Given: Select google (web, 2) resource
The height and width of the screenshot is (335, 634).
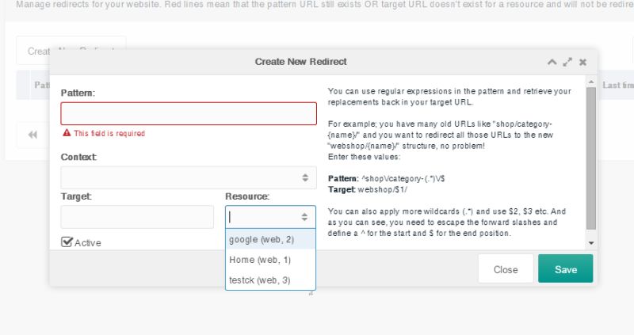Looking at the screenshot, I should [x=270, y=239].
